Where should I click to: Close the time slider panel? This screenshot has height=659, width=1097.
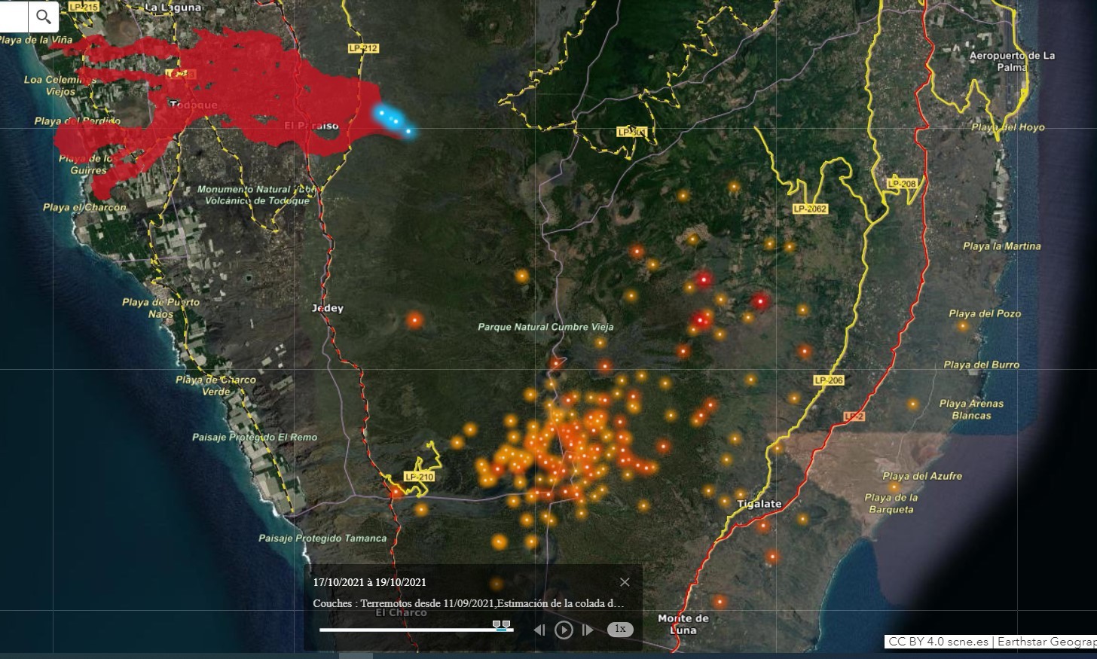pyautogui.click(x=625, y=581)
